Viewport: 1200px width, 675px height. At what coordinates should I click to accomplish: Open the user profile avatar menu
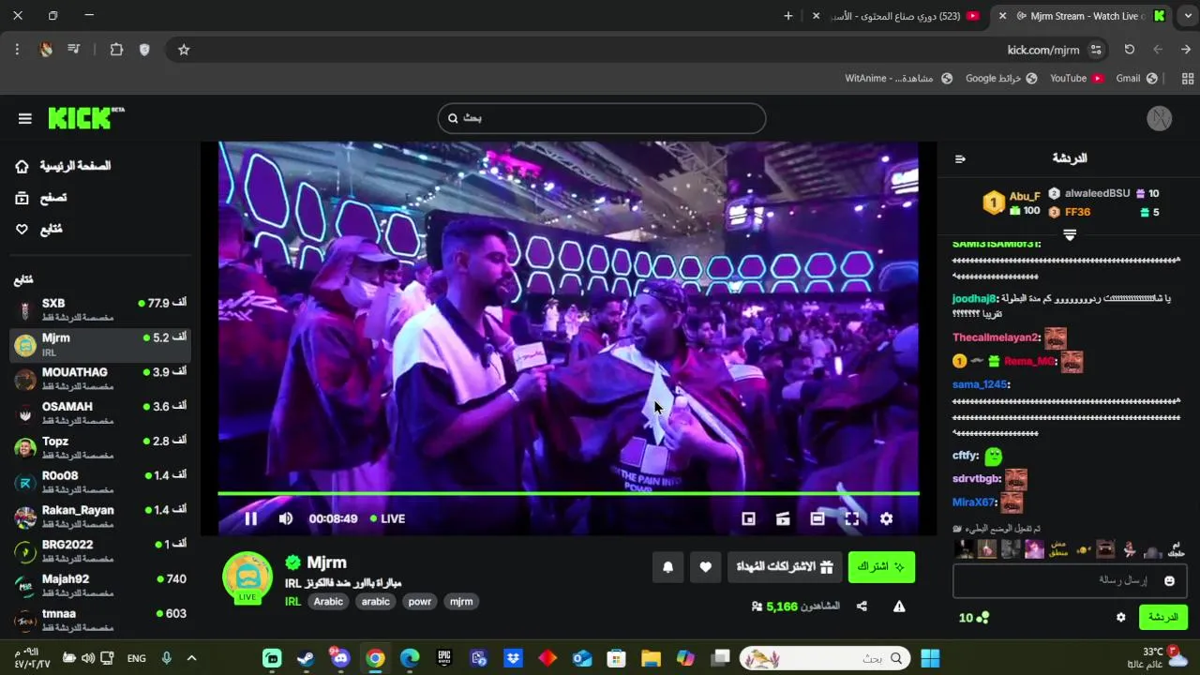(1160, 118)
